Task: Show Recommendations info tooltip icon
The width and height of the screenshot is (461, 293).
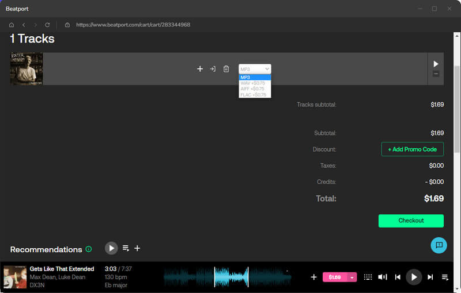Action: [x=89, y=249]
